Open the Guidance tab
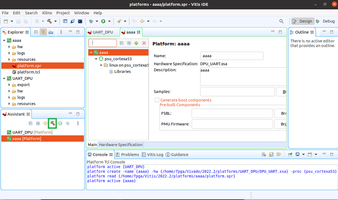 177,155
